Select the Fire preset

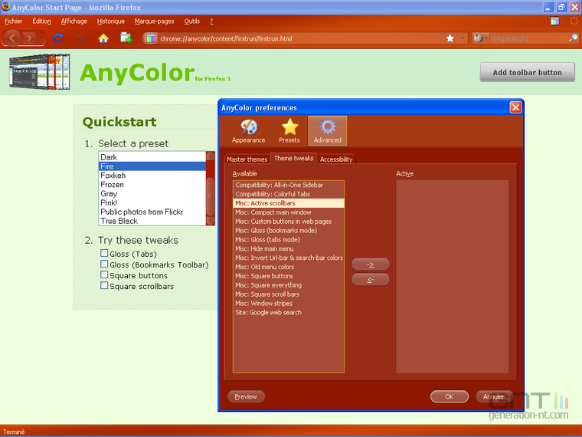click(x=152, y=166)
